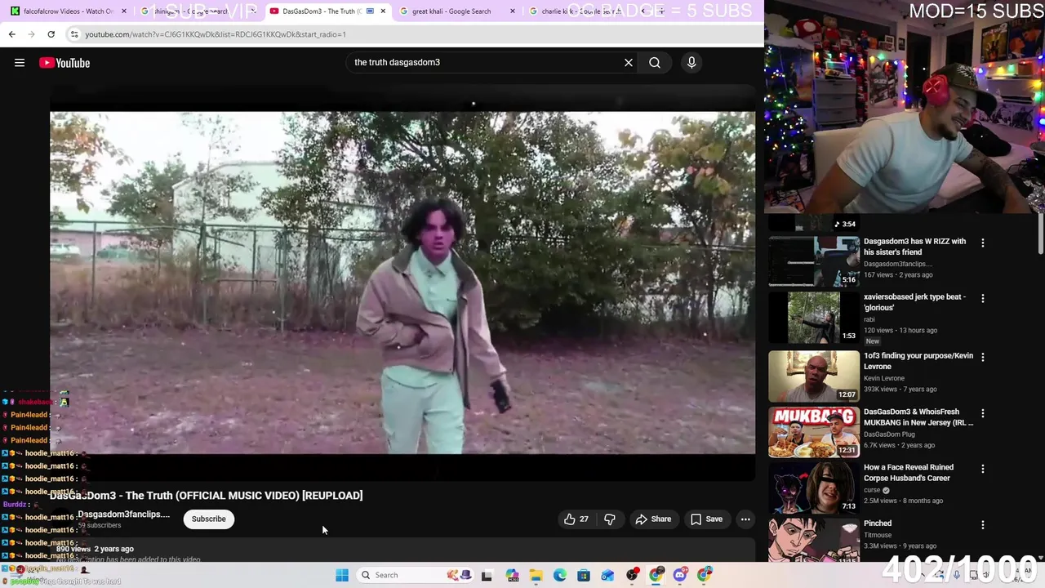Open File Explorer from the taskbar
The width and height of the screenshot is (1045, 588).
pyautogui.click(x=536, y=575)
